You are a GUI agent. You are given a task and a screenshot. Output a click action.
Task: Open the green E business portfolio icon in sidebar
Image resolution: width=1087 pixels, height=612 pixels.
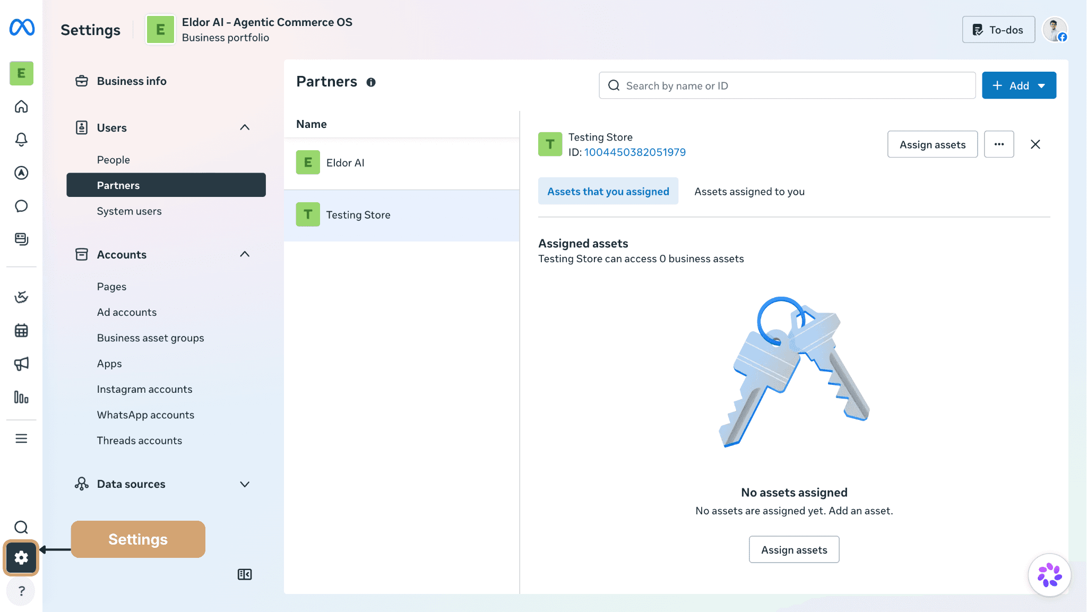(x=21, y=73)
